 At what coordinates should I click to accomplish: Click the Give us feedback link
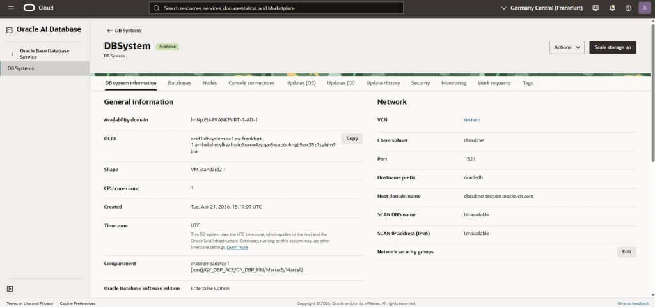click(634, 304)
